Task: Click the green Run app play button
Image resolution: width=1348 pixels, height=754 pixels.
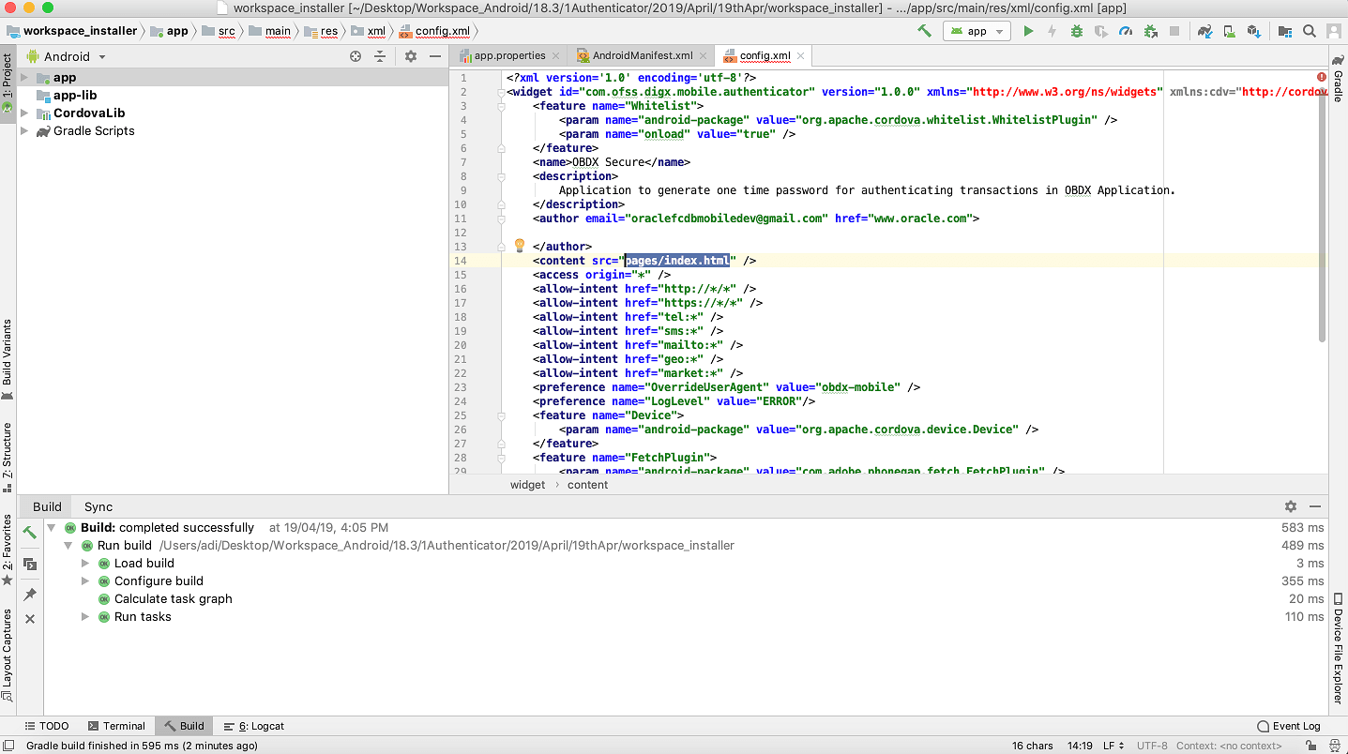Action: (x=1028, y=31)
